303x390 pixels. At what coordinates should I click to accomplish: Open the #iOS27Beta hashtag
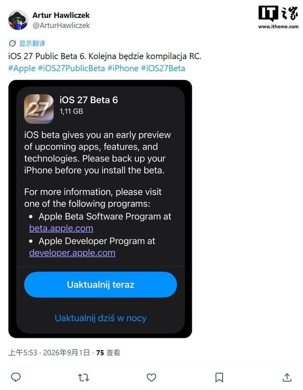(x=163, y=69)
